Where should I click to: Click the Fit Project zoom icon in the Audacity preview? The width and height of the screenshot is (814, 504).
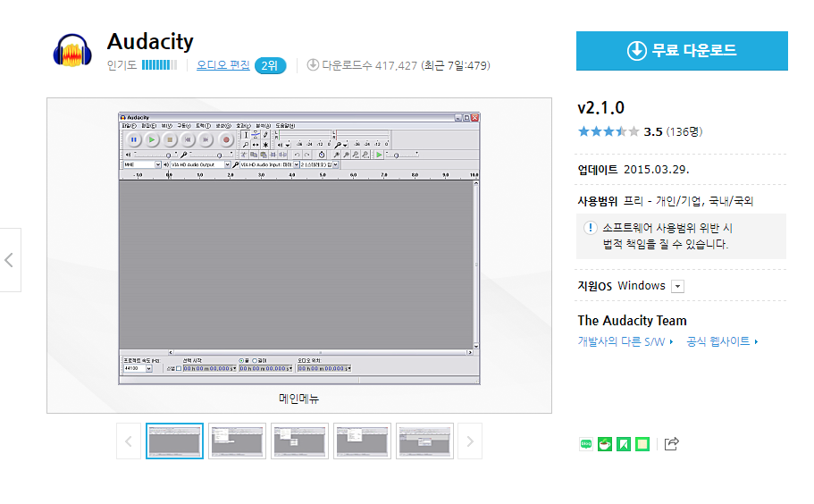click(365, 155)
